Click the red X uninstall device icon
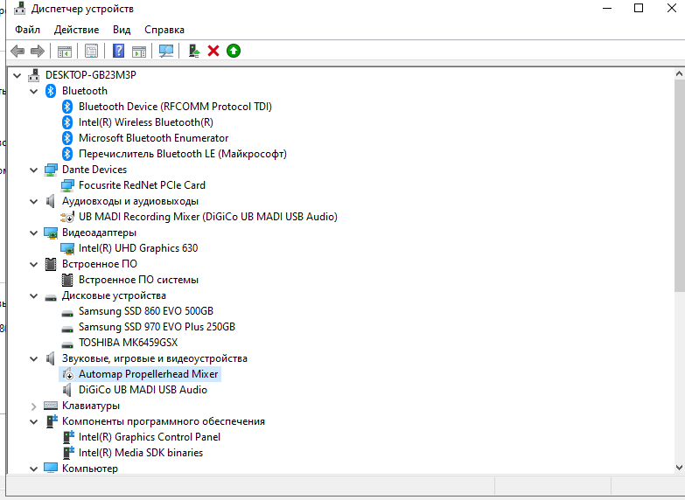 pos(213,51)
